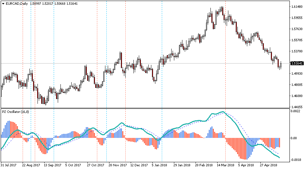
Task: Click the current price tag 1.51641
Action: [296, 63]
